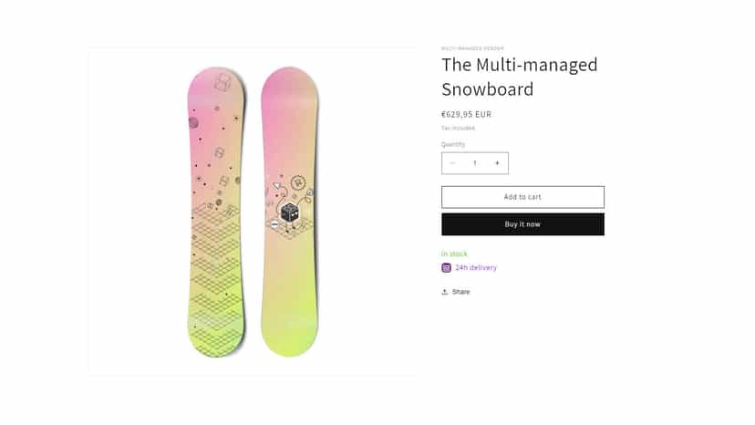The height and width of the screenshot is (425, 755).
Task: Click the share arrow icon
Action: tap(445, 292)
